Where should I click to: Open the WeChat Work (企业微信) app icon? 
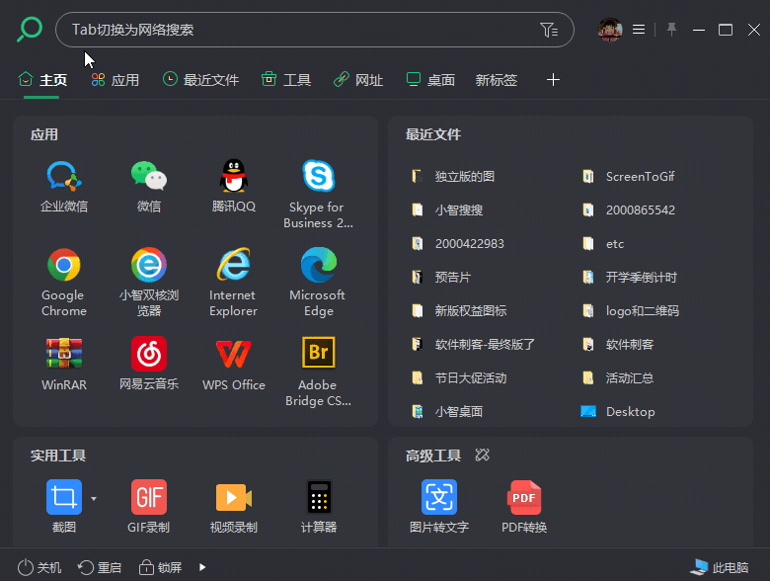pyautogui.click(x=64, y=178)
